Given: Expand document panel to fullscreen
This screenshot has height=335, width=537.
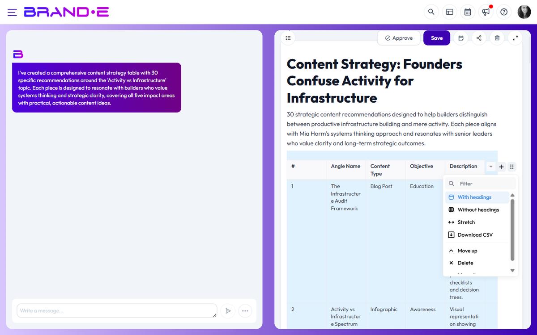Looking at the screenshot, I should [x=515, y=38].
